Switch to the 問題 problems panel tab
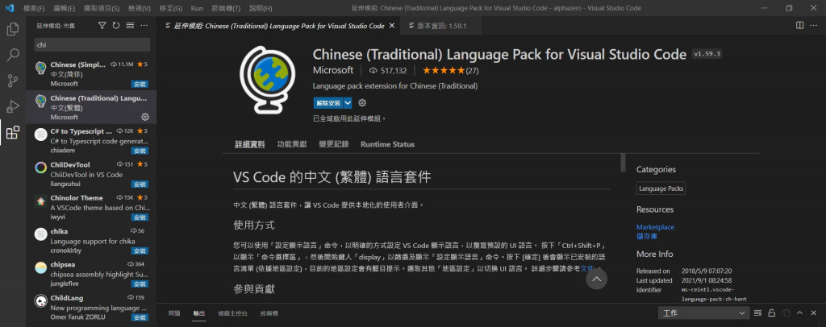 click(x=174, y=313)
